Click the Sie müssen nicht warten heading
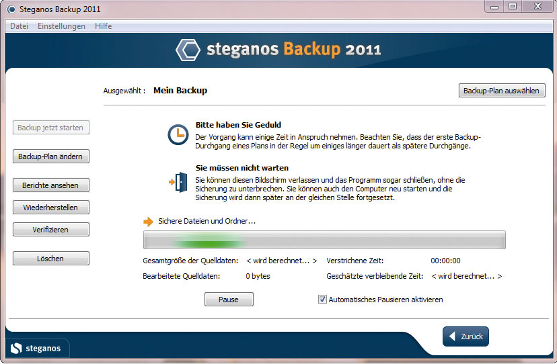The width and height of the screenshot is (557, 364). (x=242, y=168)
